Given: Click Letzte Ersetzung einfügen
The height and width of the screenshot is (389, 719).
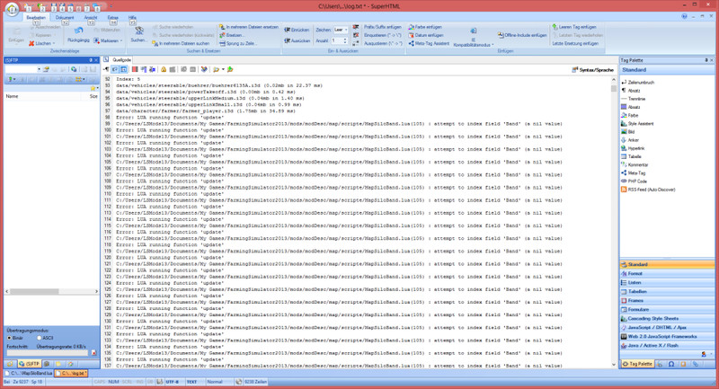Looking at the screenshot, I should point(575,43).
